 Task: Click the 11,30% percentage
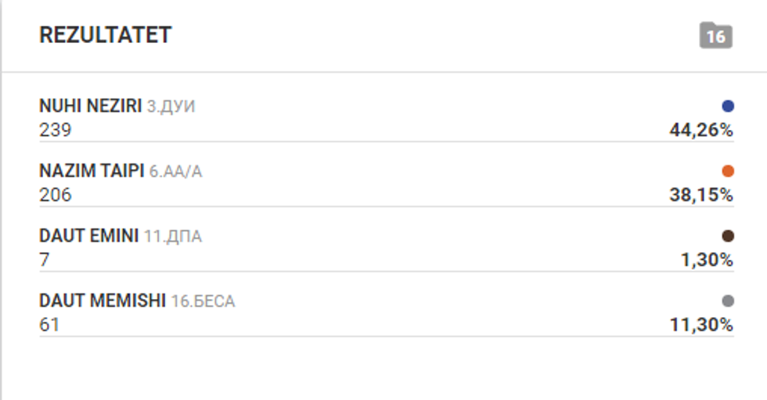pyautogui.click(x=701, y=326)
